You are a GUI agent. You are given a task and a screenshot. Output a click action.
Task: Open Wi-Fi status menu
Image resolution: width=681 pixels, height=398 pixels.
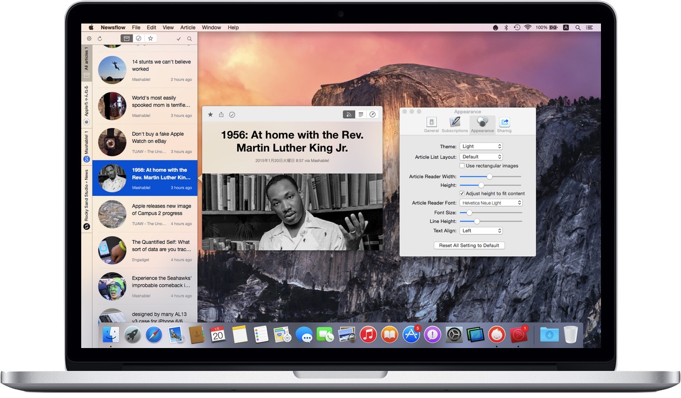tap(528, 28)
